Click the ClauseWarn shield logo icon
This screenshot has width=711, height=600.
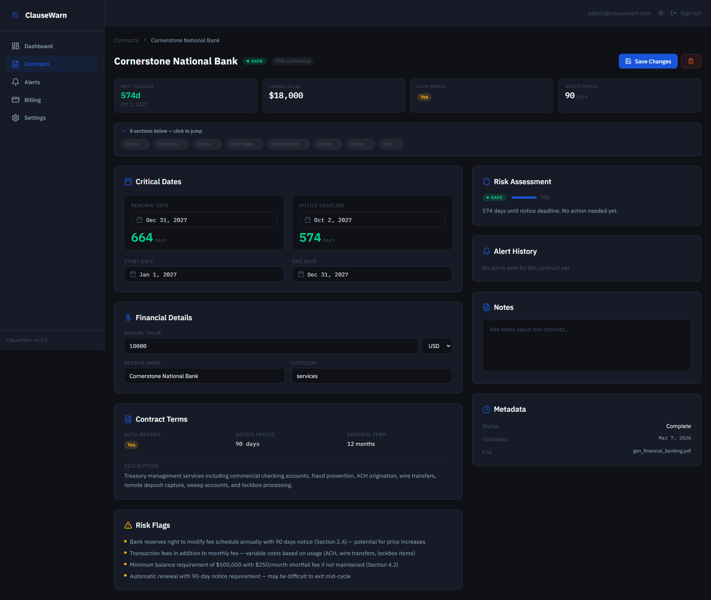click(15, 15)
